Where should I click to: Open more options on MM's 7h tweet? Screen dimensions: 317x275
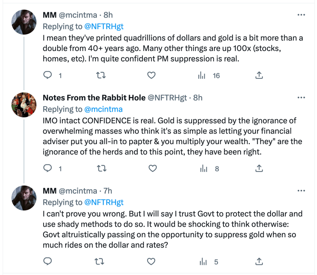[x=301, y=191]
